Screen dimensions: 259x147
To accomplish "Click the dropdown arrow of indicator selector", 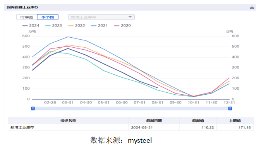I will pyautogui.click(x=130, y=17).
